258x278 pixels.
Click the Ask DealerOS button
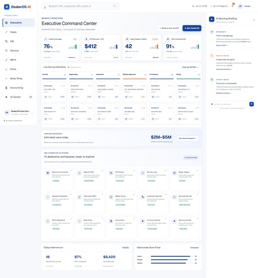tap(192, 28)
